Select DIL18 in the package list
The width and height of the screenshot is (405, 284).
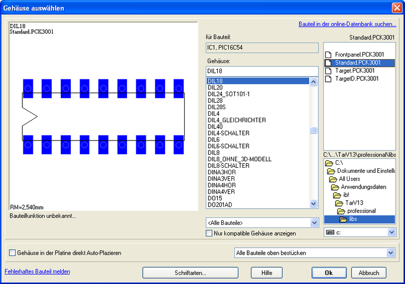(x=258, y=81)
